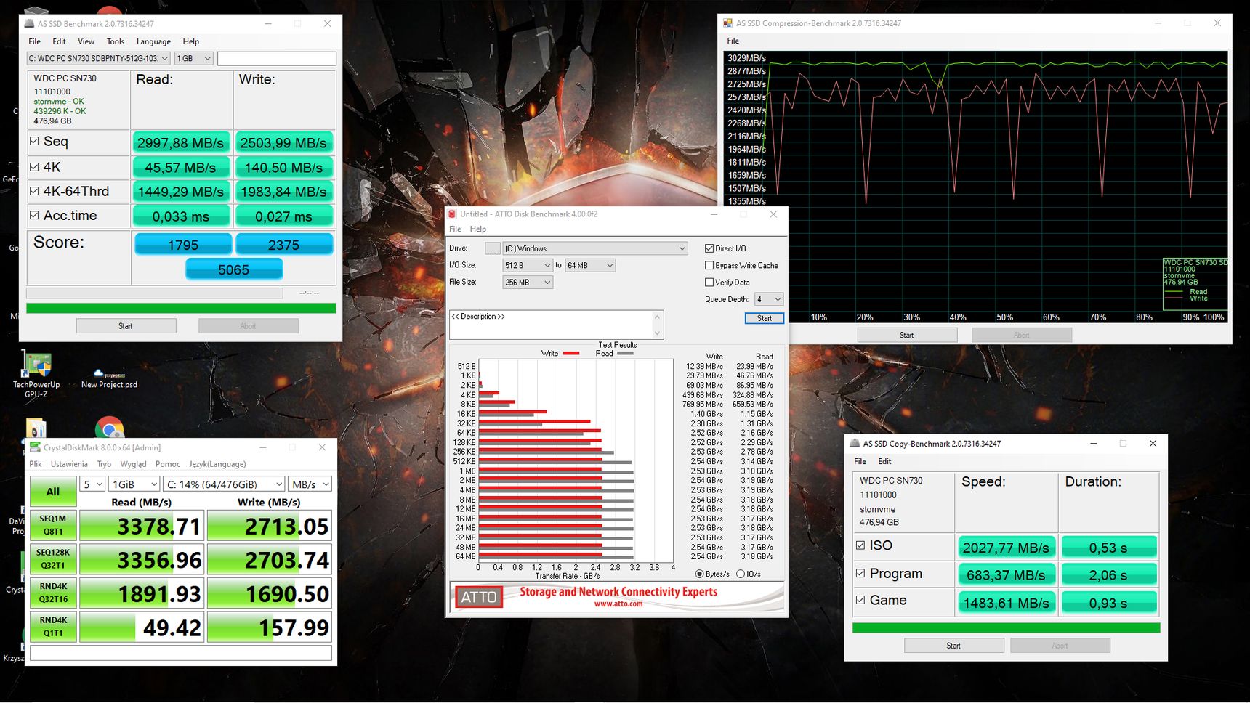Image resolution: width=1250 pixels, height=703 pixels.
Task: Enable Bypass Write Cache option
Action: click(709, 266)
